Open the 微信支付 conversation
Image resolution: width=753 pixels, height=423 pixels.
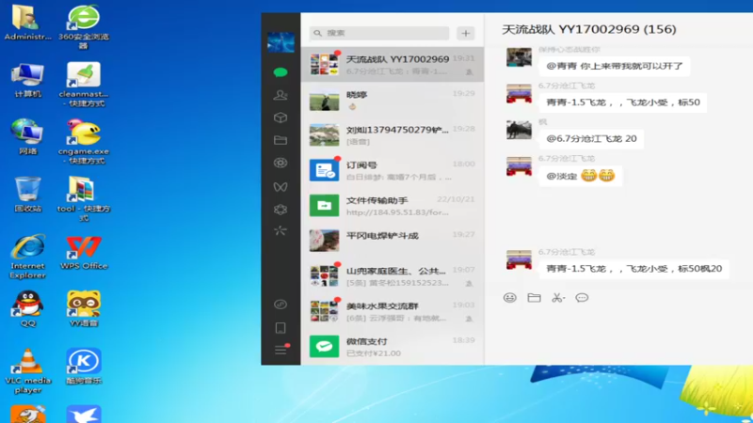(x=393, y=347)
